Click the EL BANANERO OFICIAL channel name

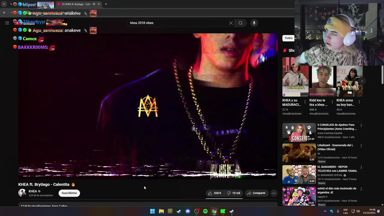click(330, 175)
